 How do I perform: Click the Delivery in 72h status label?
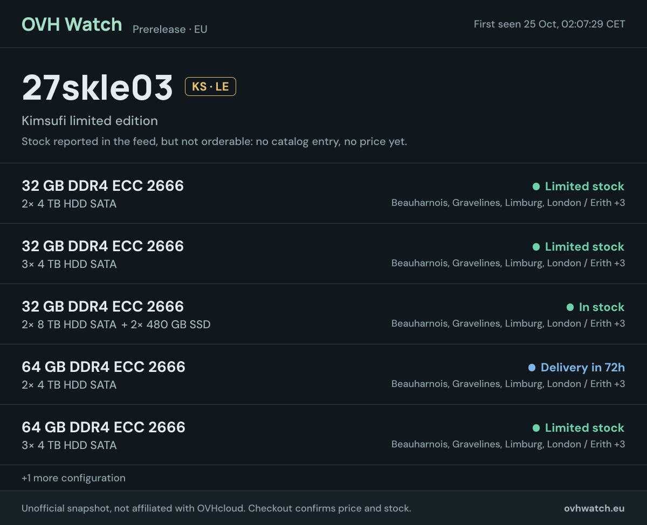coord(583,368)
